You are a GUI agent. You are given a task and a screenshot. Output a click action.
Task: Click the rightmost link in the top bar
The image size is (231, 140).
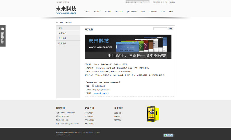tap(172, 2)
